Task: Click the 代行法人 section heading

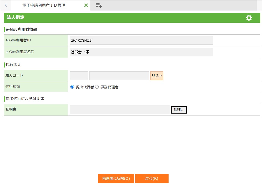Action: (x=13, y=65)
